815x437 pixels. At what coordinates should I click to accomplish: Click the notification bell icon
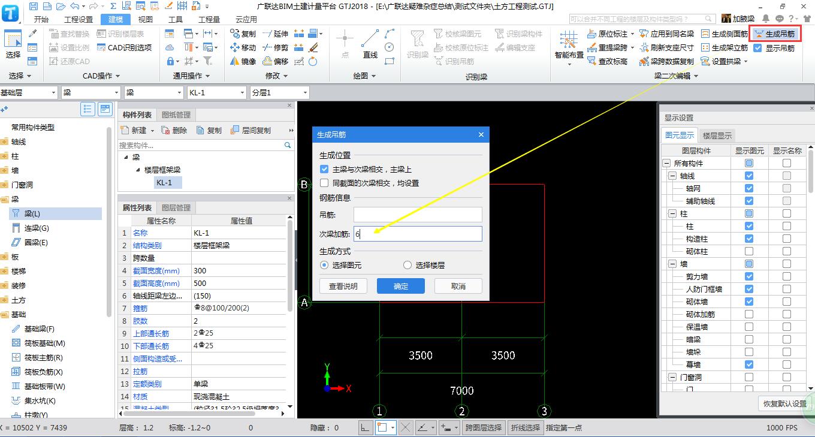(766, 19)
